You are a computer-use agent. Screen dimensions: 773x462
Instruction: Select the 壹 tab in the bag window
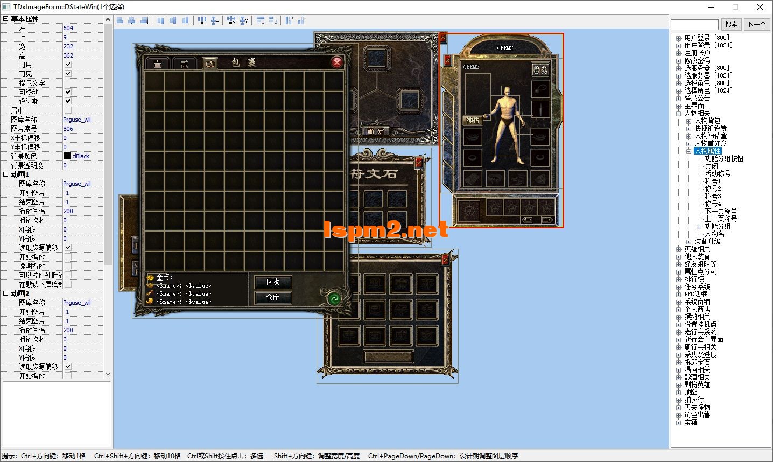coord(158,64)
